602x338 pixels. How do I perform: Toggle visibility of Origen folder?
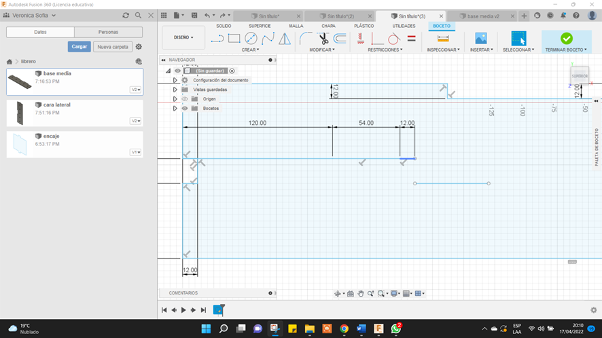coord(184,99)
